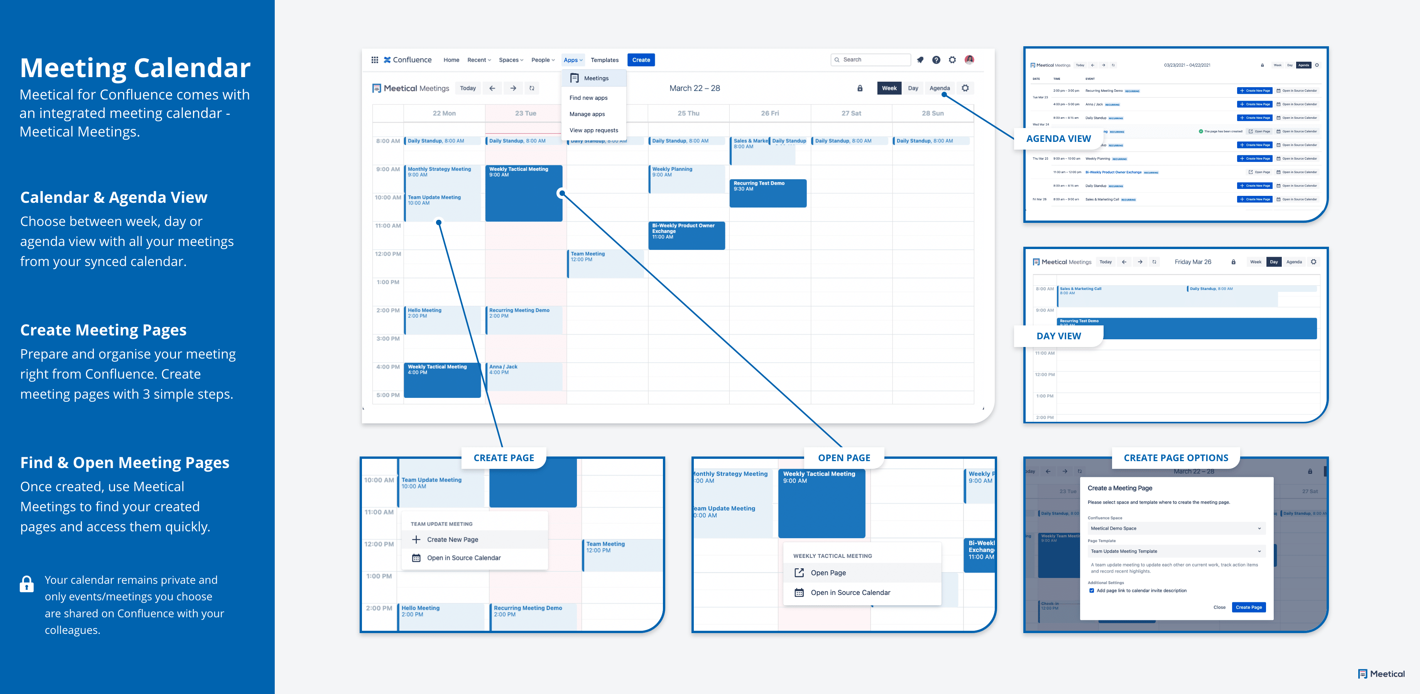Click next arrow in Day View panel

(x=1140, y=262)
